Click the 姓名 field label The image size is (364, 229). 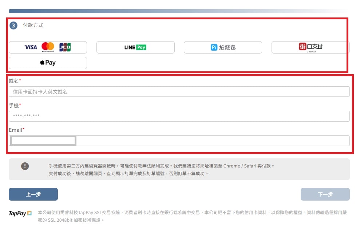tap(15, 81)
